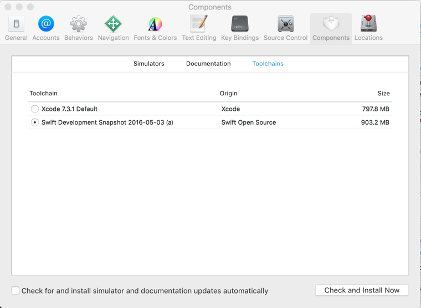
Task: Enable automatic simulator and documentation updates
Action: pyautogui.click(x=16, y=290)
